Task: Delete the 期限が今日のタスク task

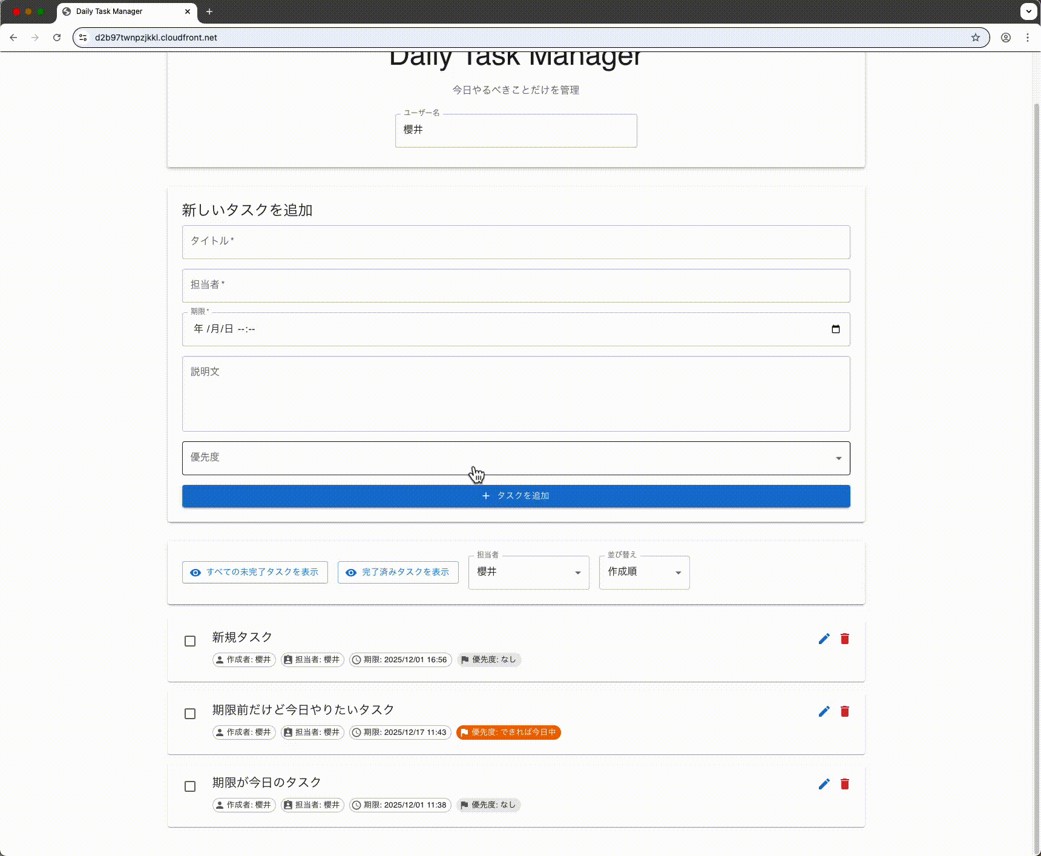Action: (x=845, y=784)
